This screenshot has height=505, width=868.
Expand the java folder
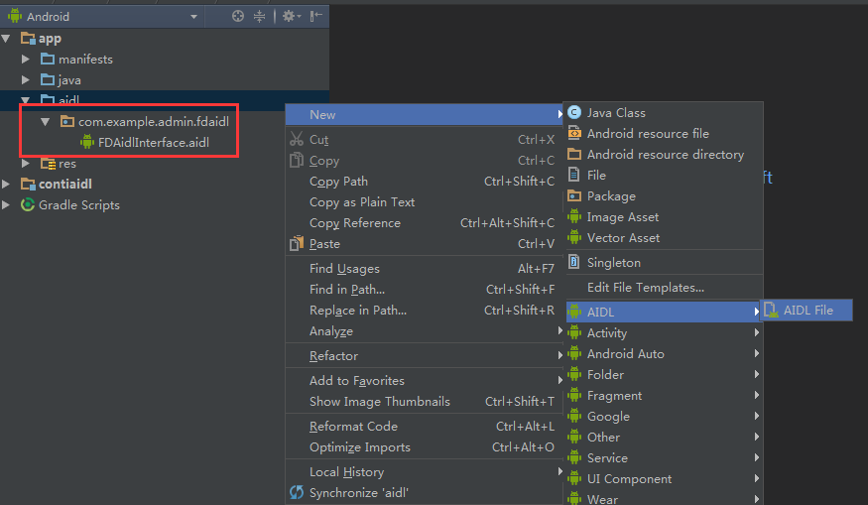[x=26, y=79]
